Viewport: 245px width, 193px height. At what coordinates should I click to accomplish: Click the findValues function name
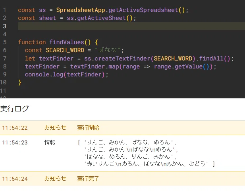click(x=67, y=42)
